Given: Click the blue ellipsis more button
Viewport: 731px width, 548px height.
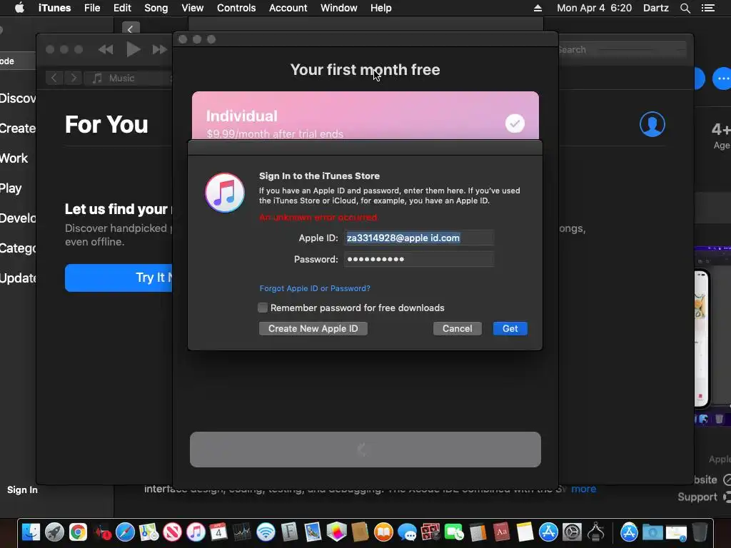Looking at the screenshot, I should [722, 78].
